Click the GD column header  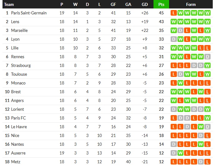coord(145,4)
